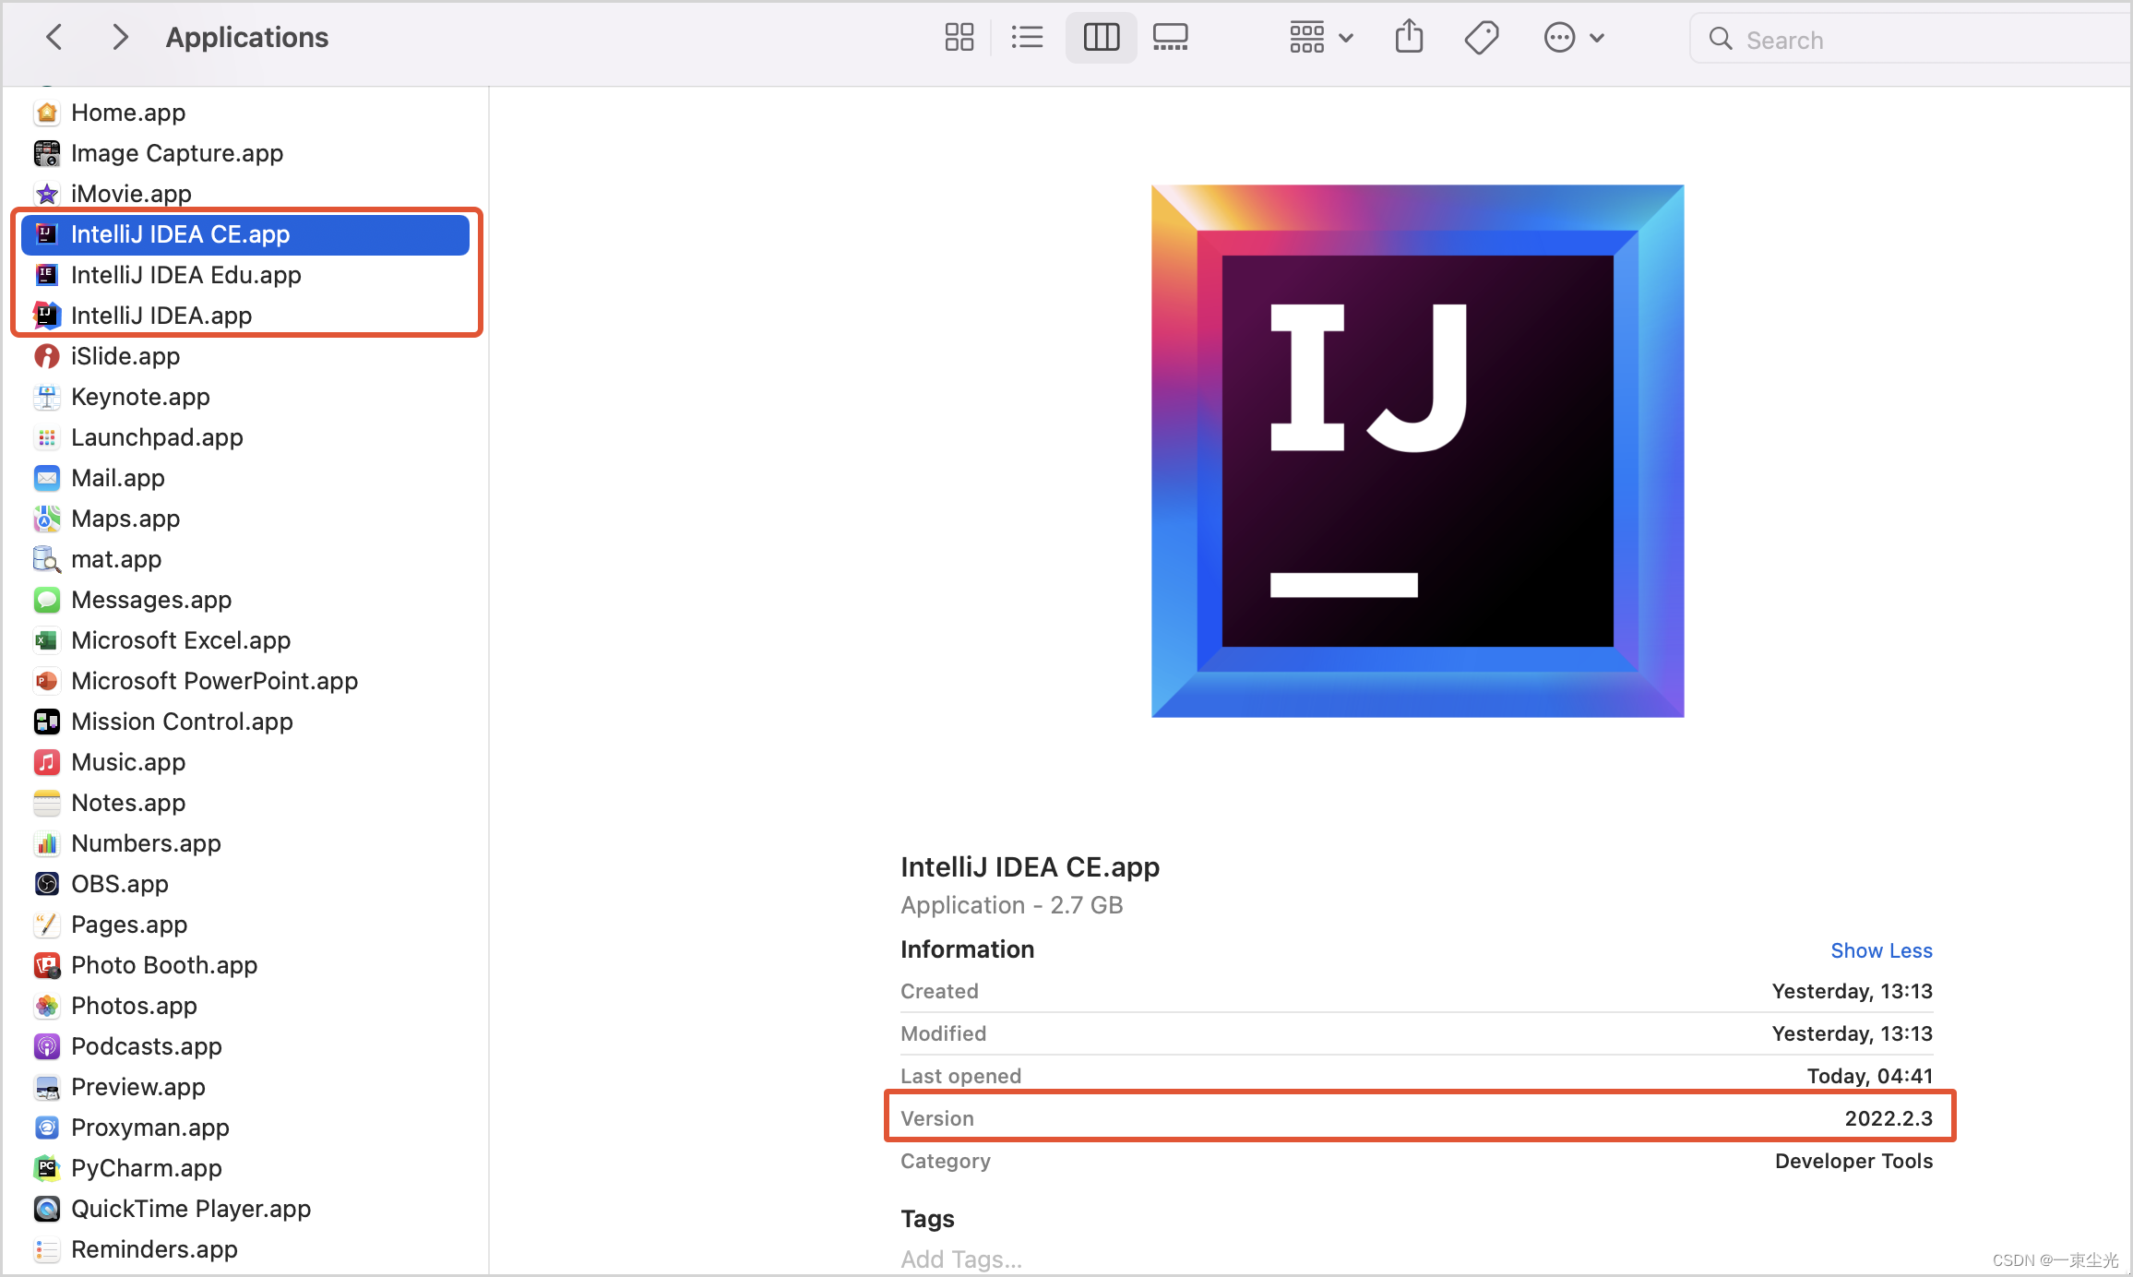Image resolution: width=2133 pixels, height=1277 pixels.
Task: Switch to icon view in the toolbar
Action: 959,37
